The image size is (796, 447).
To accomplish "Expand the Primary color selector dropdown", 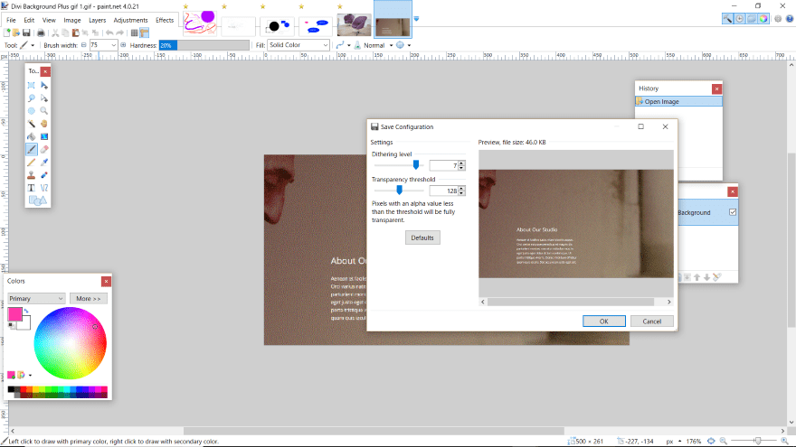I will pos(36,298).
